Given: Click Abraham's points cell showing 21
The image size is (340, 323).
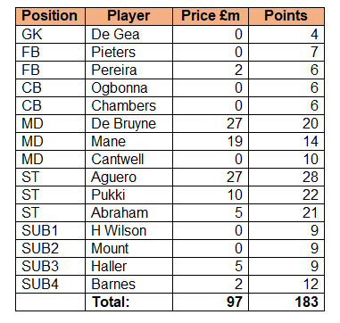Looking at the screenshot, I should coord(286,212).
